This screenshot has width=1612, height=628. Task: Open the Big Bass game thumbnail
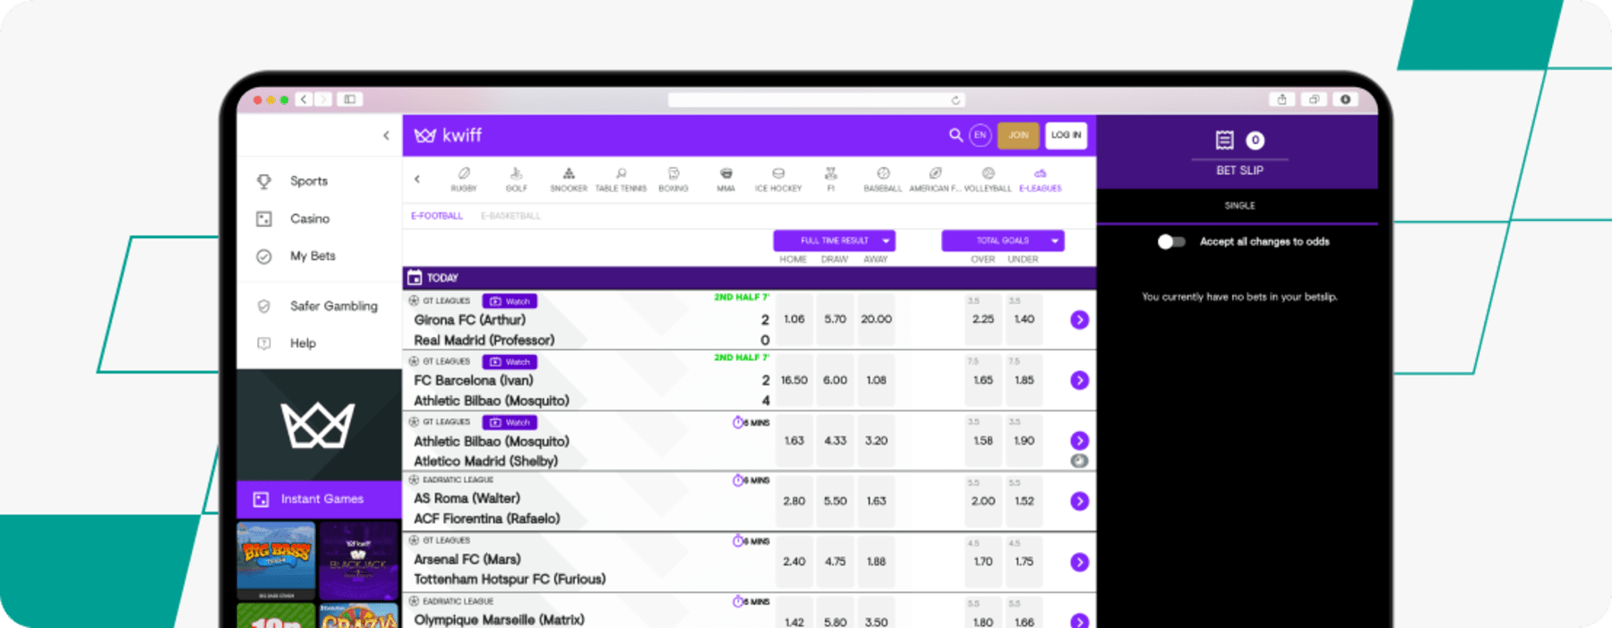click(277, 561)
